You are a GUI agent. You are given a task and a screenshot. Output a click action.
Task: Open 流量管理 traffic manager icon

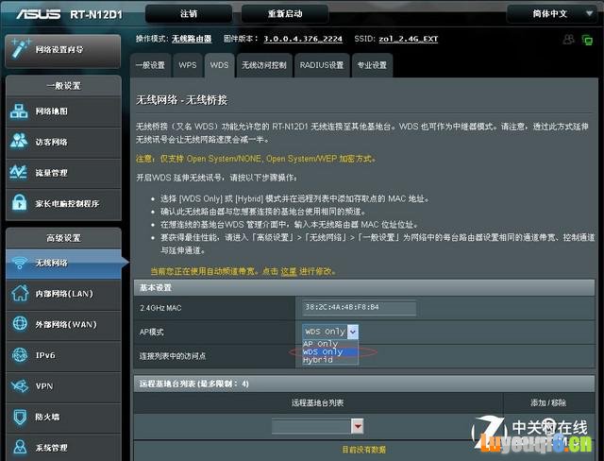point(19,172)
